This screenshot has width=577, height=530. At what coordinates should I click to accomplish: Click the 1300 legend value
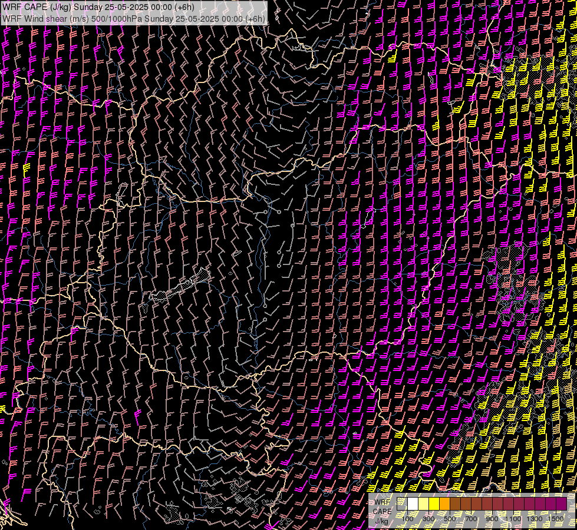coord(535,519)
